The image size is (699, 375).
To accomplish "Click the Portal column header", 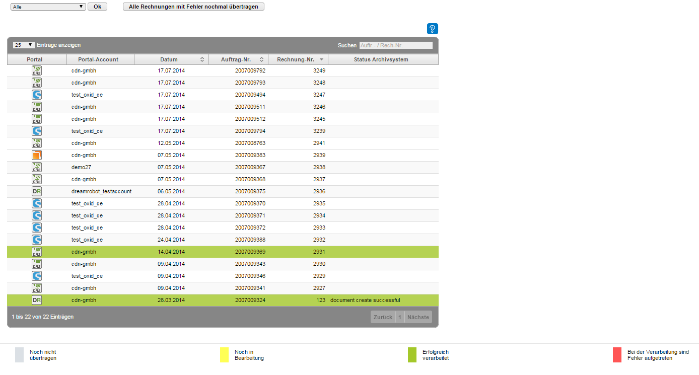I will (x=37, y=59).
